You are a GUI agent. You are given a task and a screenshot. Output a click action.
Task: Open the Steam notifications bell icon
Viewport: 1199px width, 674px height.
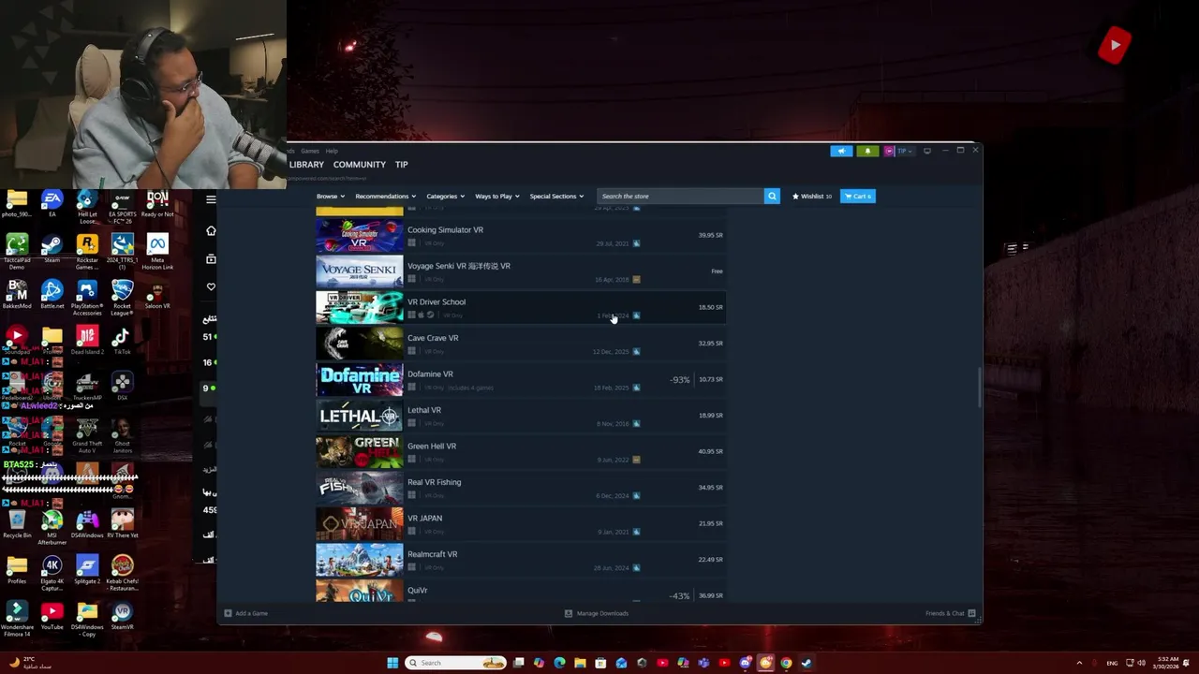[867, 151]
